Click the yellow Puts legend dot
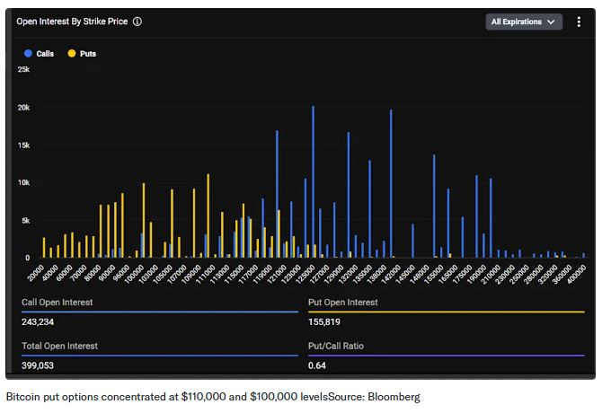Image resolution: width=611 pixels, height=413 pixels. tap(72, 54)
